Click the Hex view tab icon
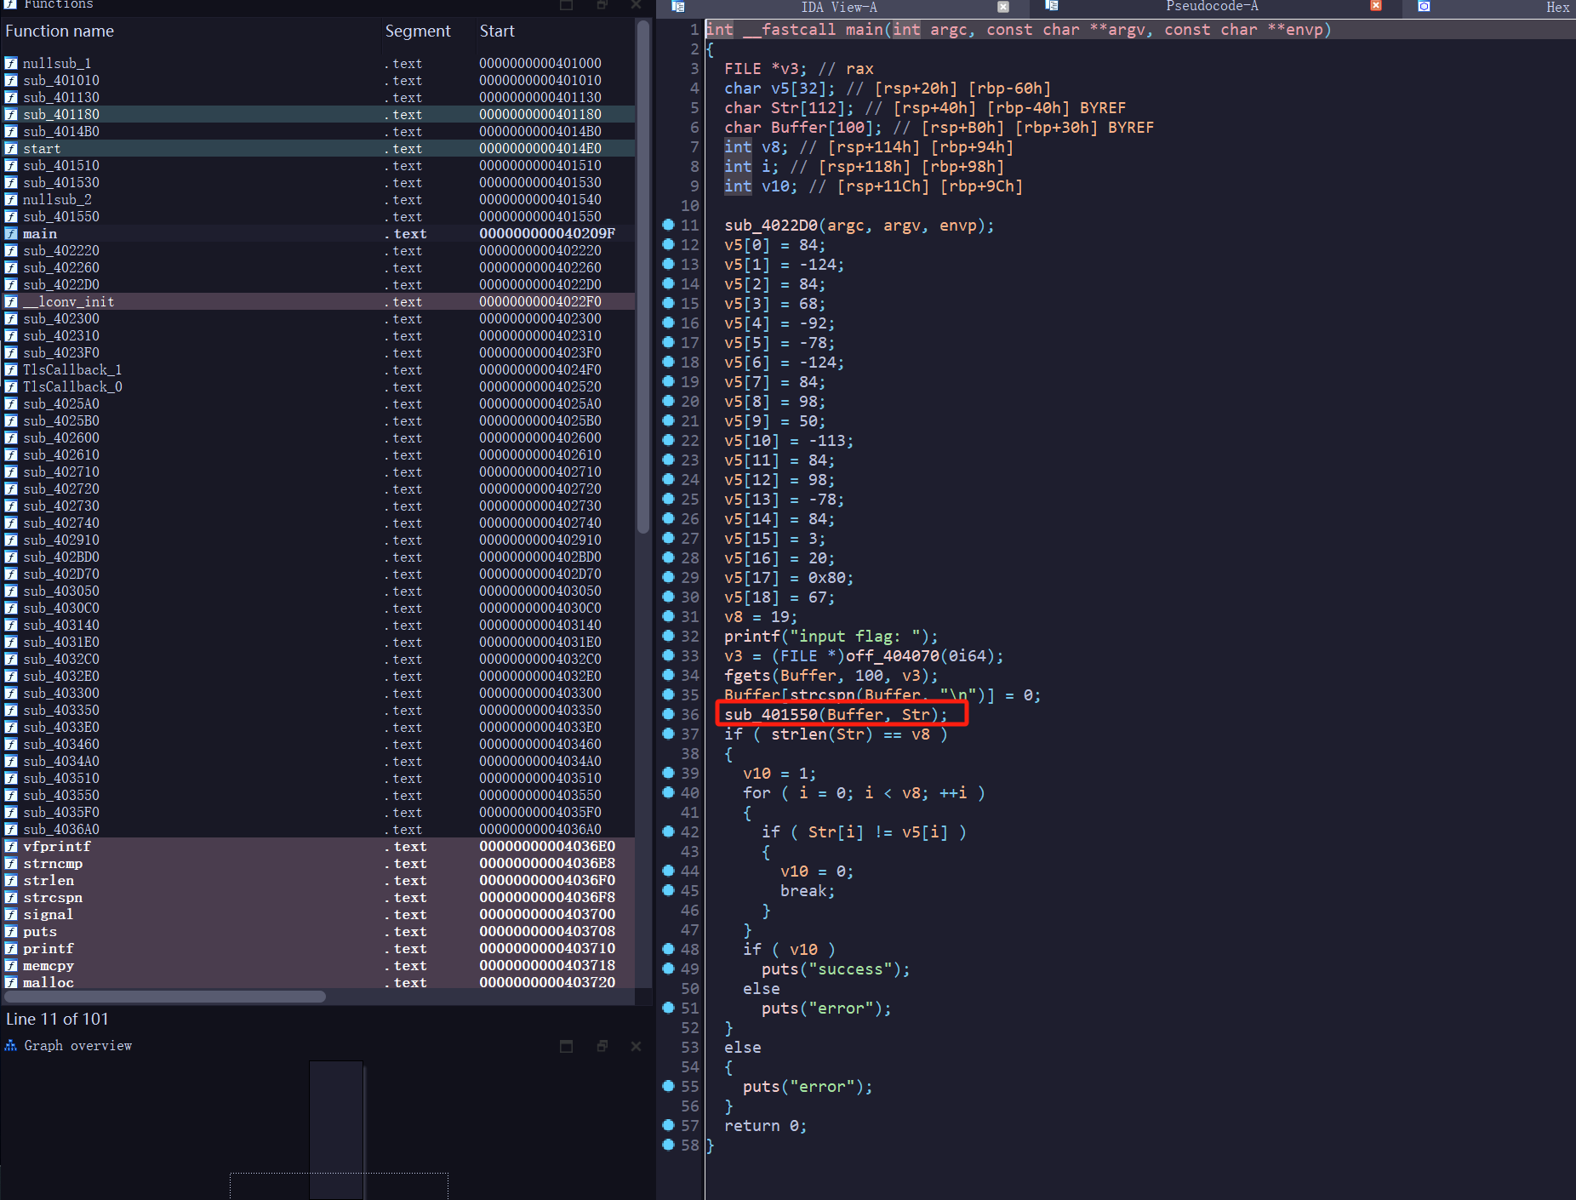 pos(1424,6)
